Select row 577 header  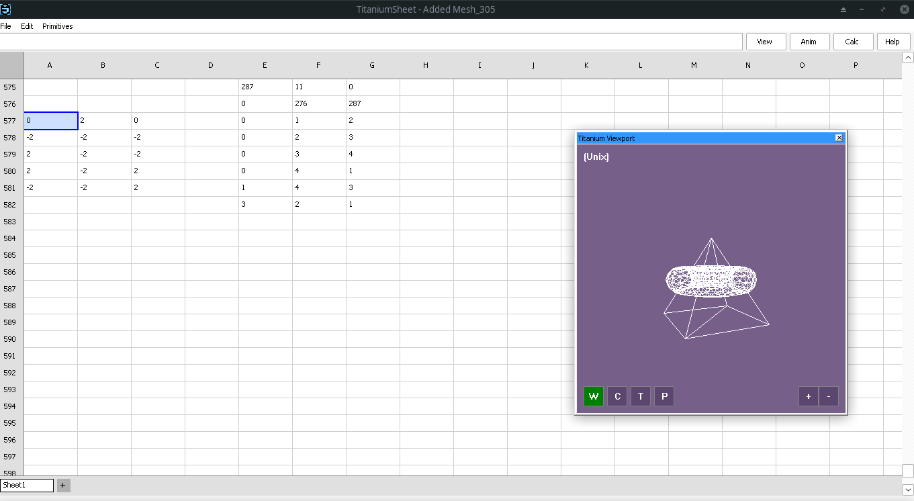coord(11,121)
